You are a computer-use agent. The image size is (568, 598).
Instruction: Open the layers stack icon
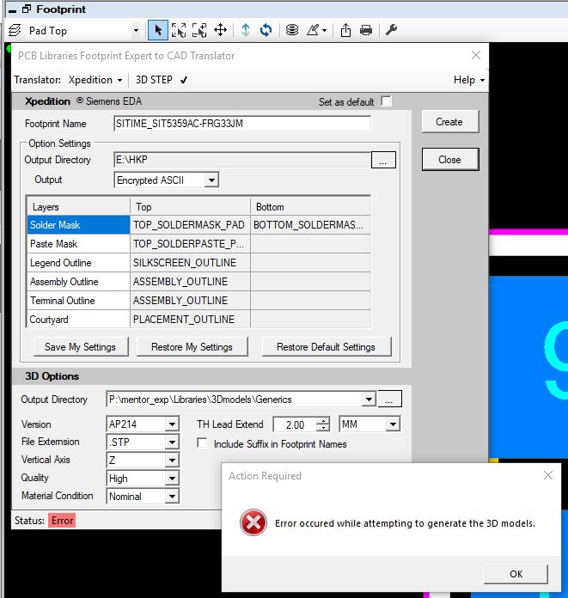click(x=292, y=30)
